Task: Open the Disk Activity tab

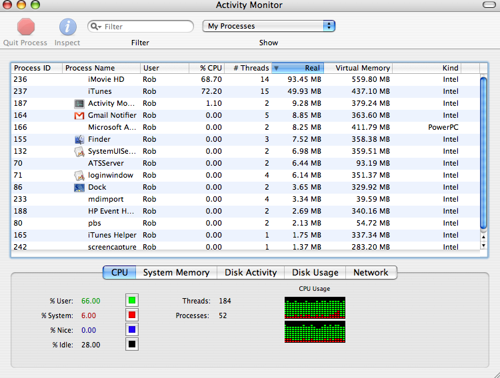Action: click(251, 273)
